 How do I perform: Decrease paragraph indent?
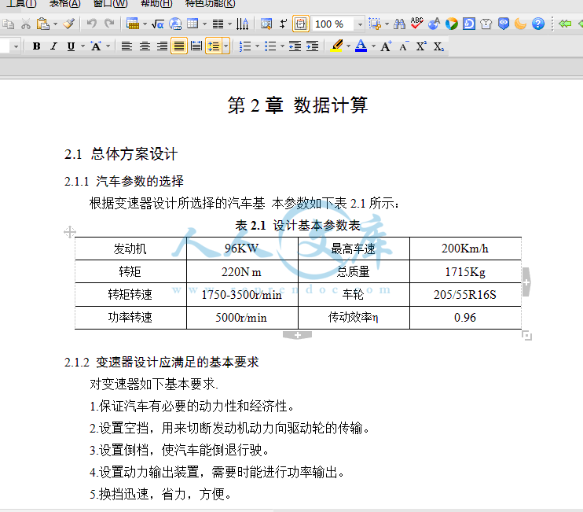point(295,46)
